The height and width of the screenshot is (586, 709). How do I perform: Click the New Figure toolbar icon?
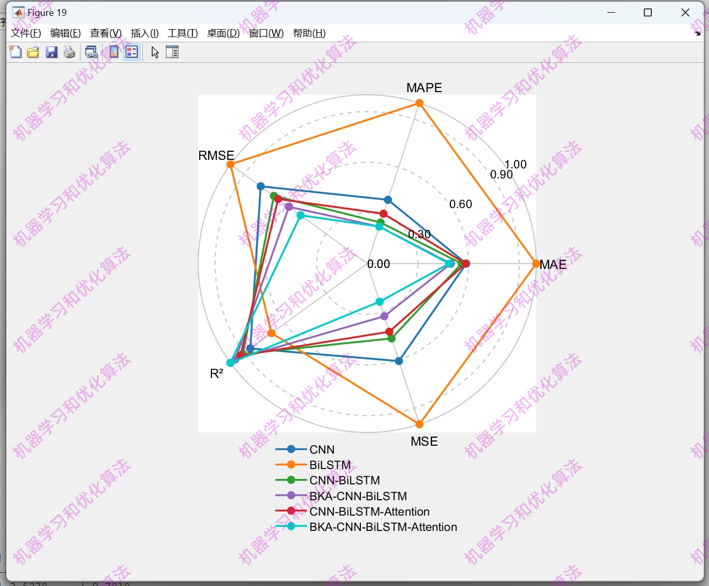[x=16, y=52]
